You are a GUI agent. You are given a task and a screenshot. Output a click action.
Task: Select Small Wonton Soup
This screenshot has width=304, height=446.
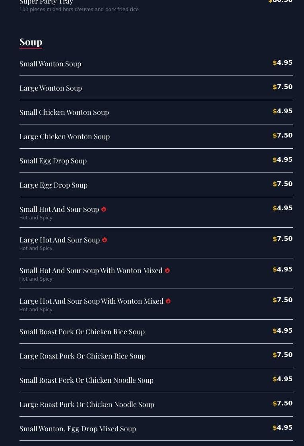pyautogui.click(x=50, y=64)
